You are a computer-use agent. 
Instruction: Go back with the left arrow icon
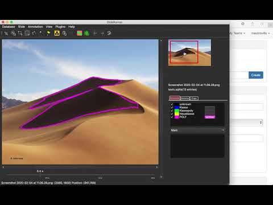coord(95,34)
